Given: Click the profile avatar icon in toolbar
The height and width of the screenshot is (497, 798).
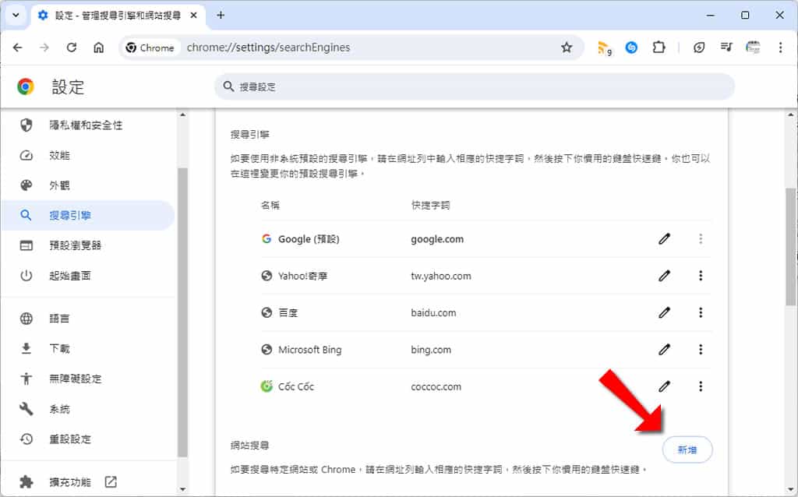Looking at the screenshot, I should coord(753,48).
